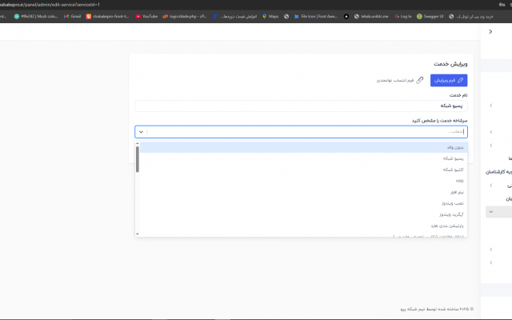The width and height of the screenshot is (512, 320).
Task: Click the نام خدمت field label
Action: (458, 95)
